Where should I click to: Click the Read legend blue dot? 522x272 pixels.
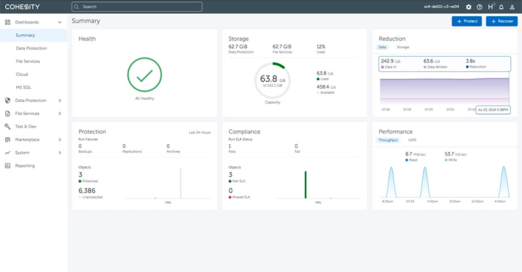point(407,160)
